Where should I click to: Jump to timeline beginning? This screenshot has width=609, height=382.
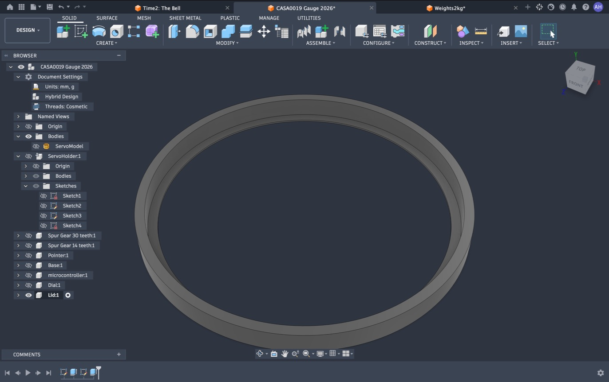(7, 373)
